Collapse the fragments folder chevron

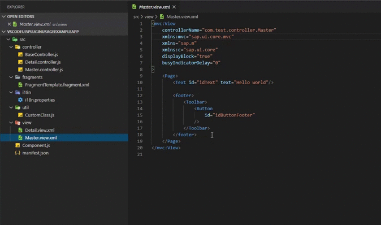coord(11,77)
